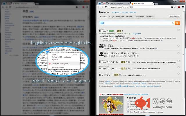
Task: Click the browser reload icon in Tangorin window
Action: 106,7
